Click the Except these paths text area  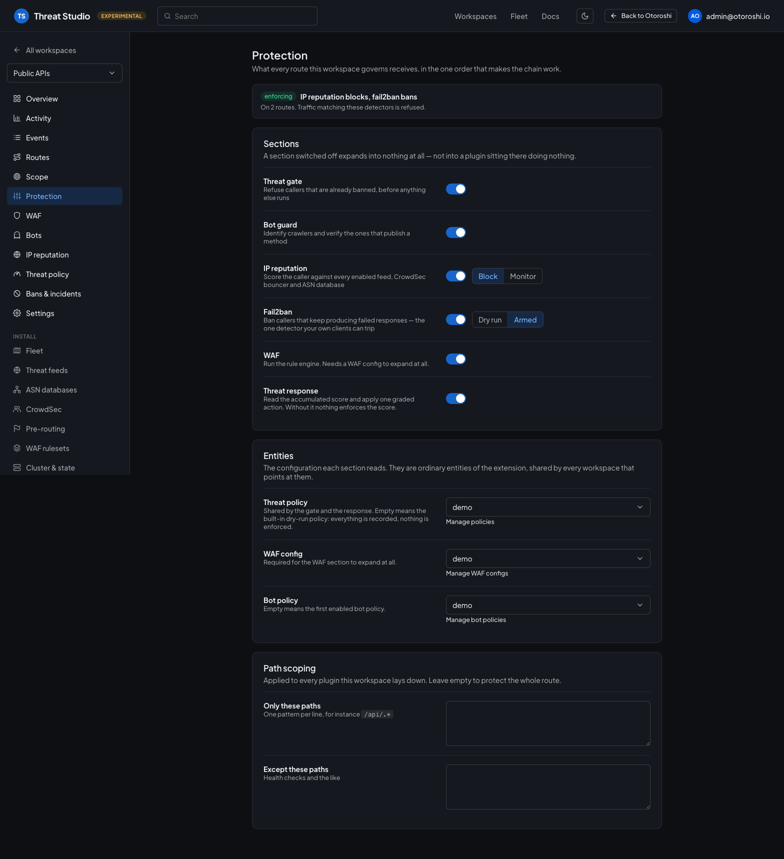click(x=548, y=787)
